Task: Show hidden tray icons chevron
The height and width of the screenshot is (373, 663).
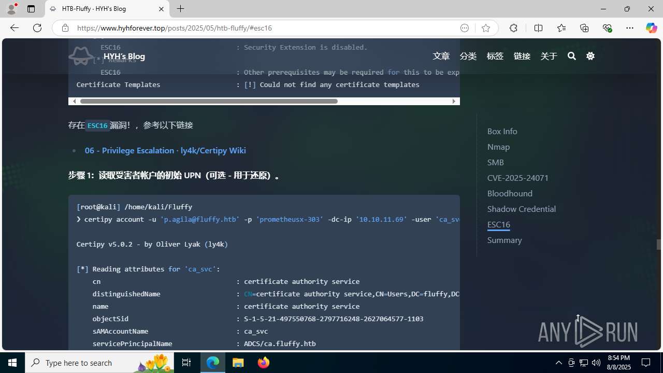Action: tap(558, 363)
